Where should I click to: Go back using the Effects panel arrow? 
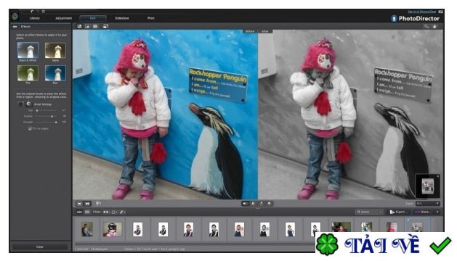(15, 27)
